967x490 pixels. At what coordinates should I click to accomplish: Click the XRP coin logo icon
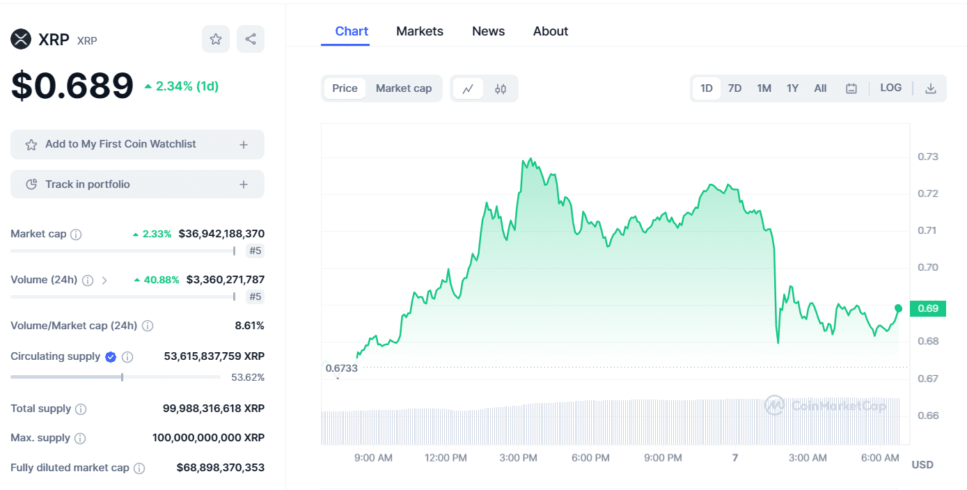21,39
